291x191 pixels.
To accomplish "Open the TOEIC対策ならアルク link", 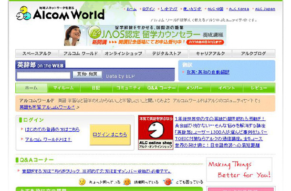I will (x=219, y=138).
